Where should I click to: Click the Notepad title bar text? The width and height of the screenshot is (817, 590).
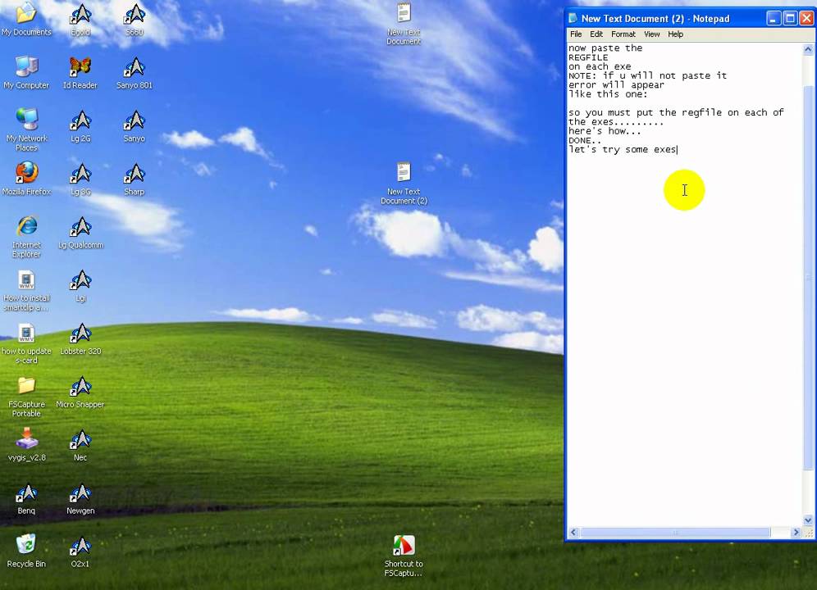[655, 19]
